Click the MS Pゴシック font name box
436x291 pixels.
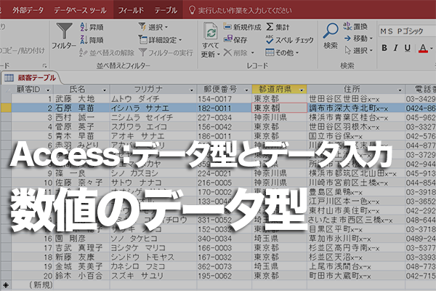coord(407,31)
